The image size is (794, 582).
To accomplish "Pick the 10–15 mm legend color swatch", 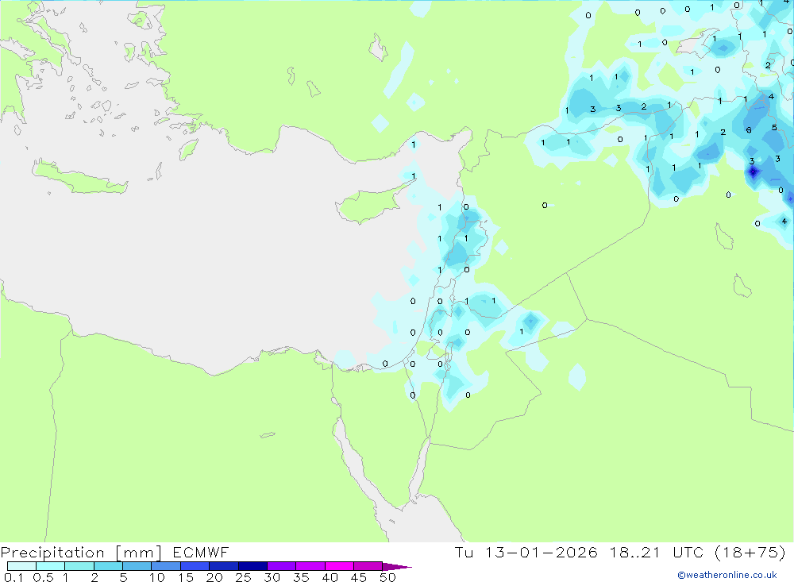I will (x=166, y=566).
